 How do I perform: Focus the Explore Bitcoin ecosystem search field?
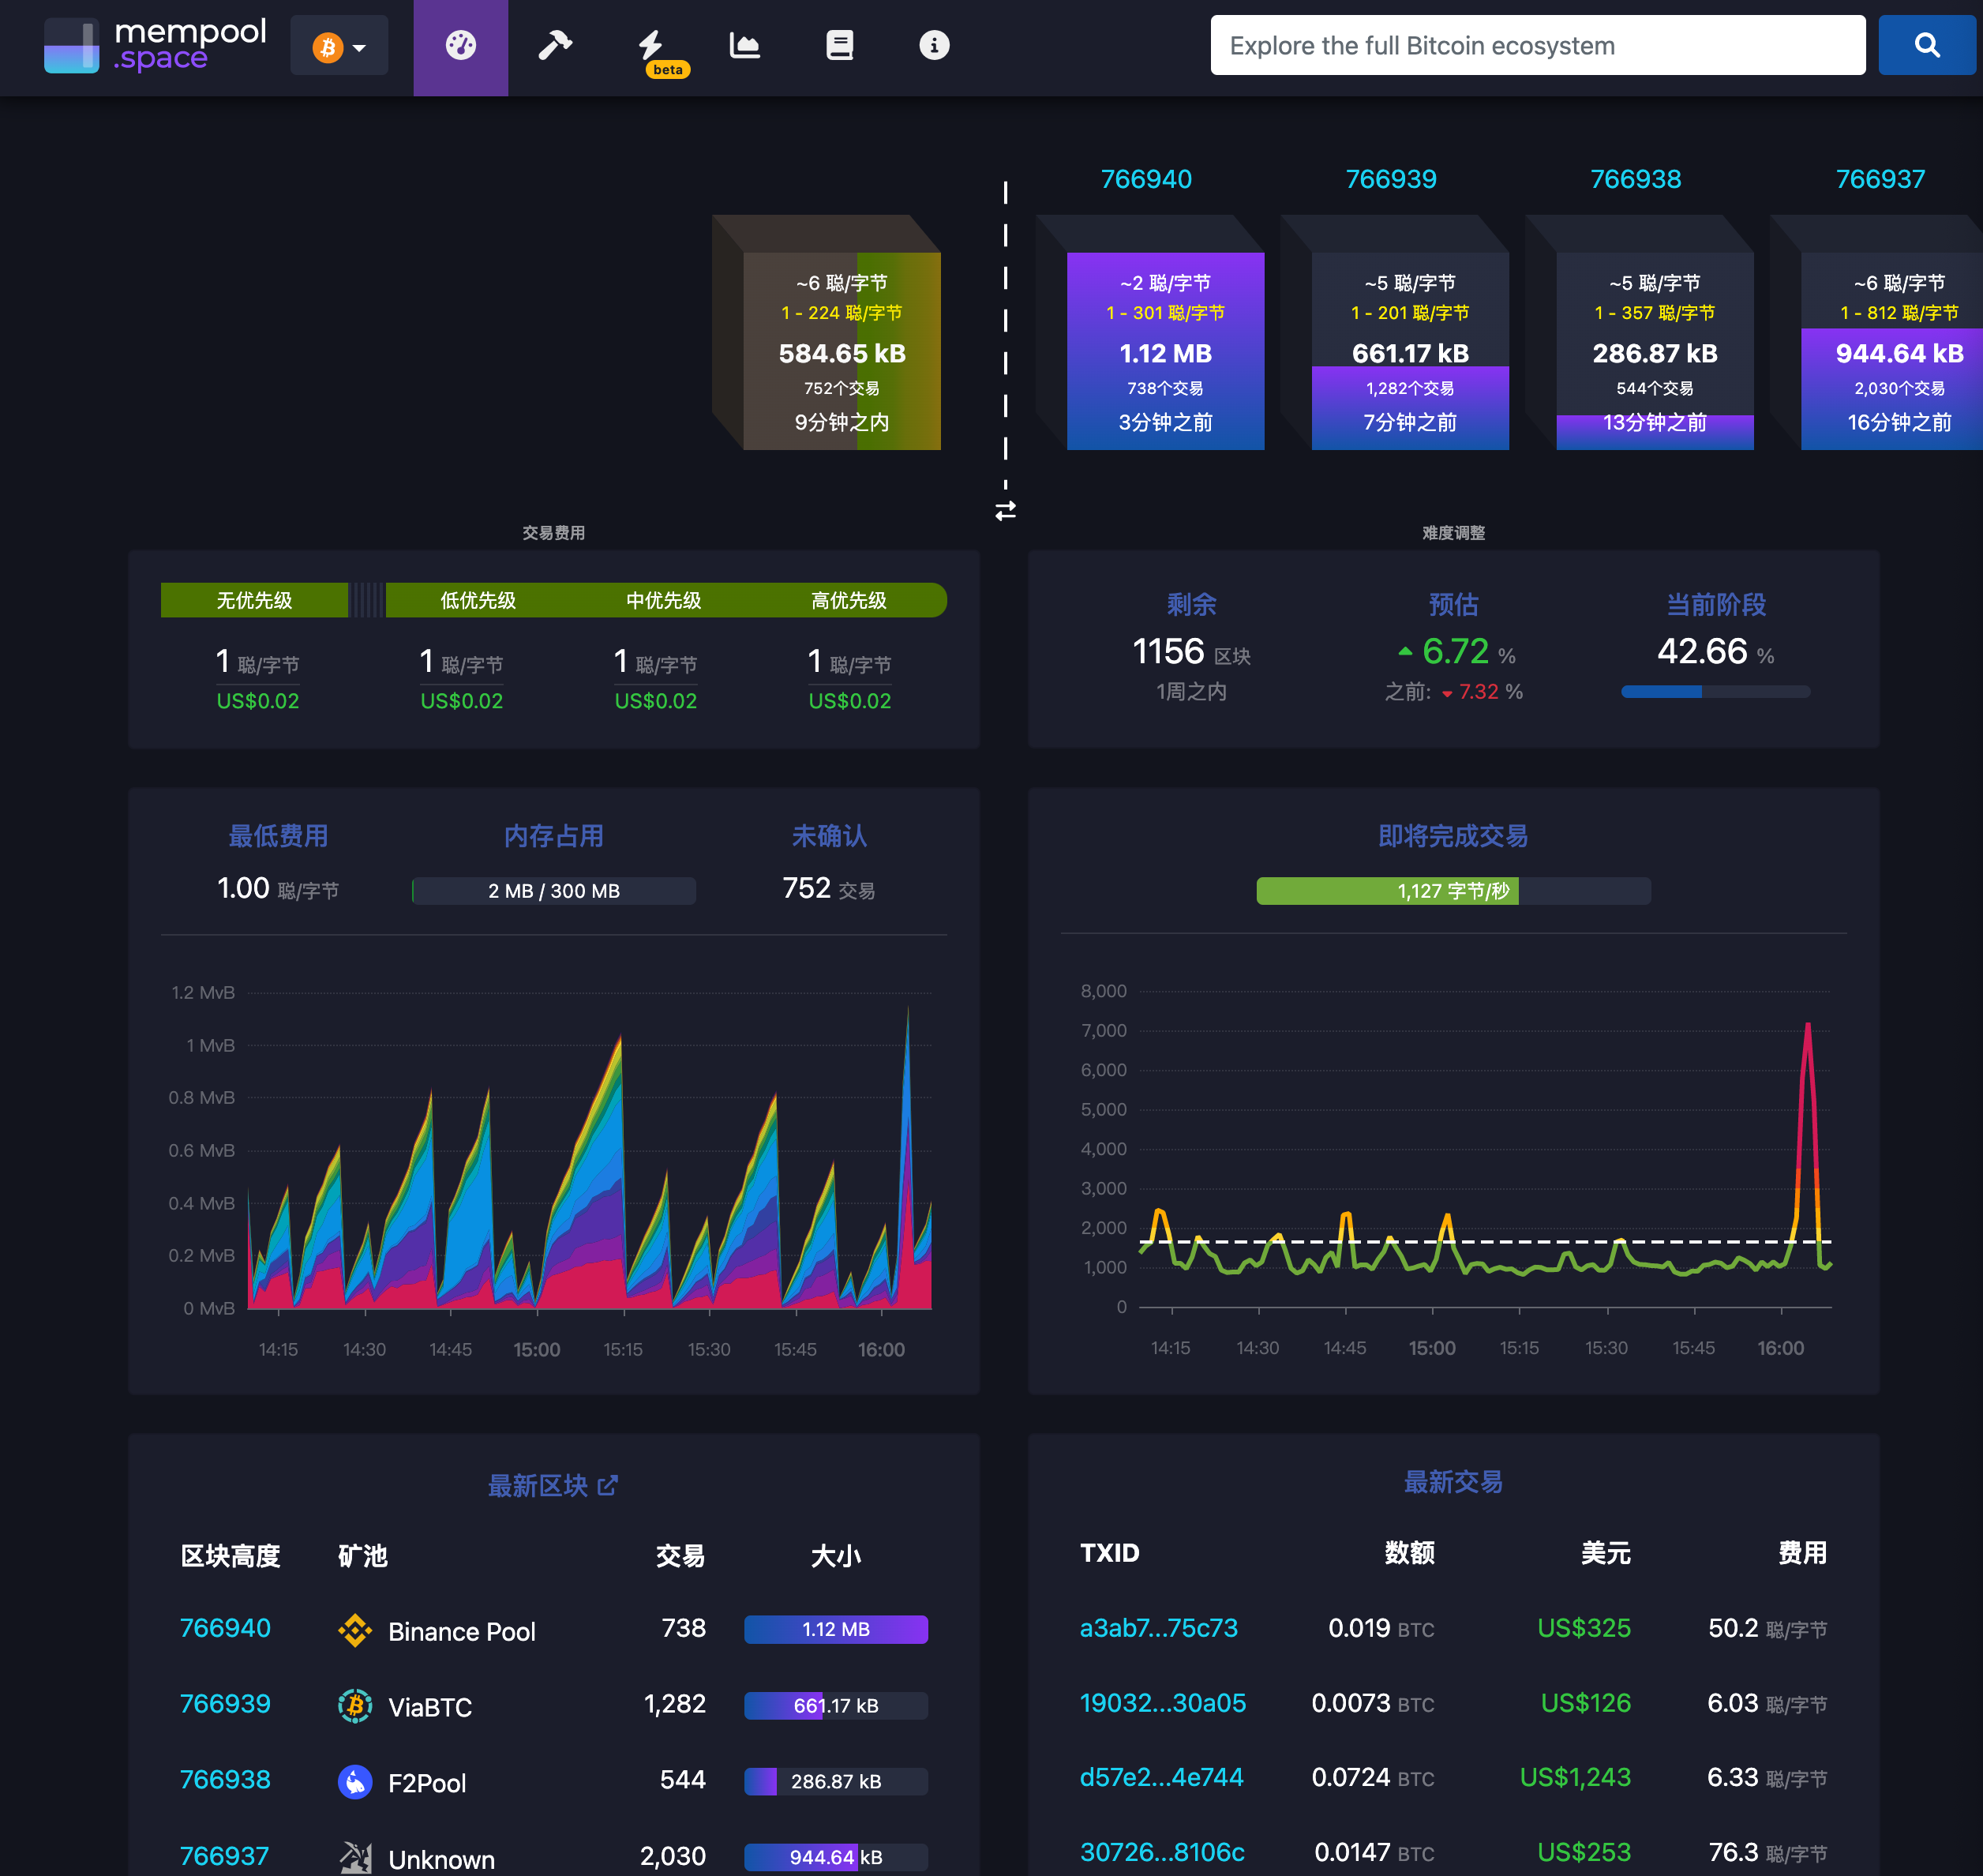point(1536,46)
